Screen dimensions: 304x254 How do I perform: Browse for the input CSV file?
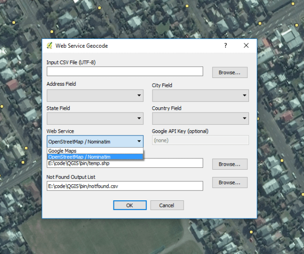tap(229, 73)
